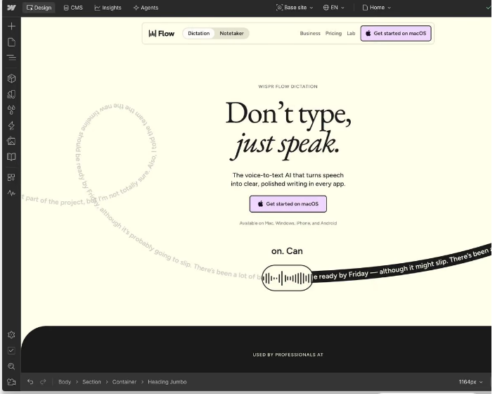This screenshot has width=502, height=394.
Task: Click the green status checkmark at top right
Action: point(488,7)
